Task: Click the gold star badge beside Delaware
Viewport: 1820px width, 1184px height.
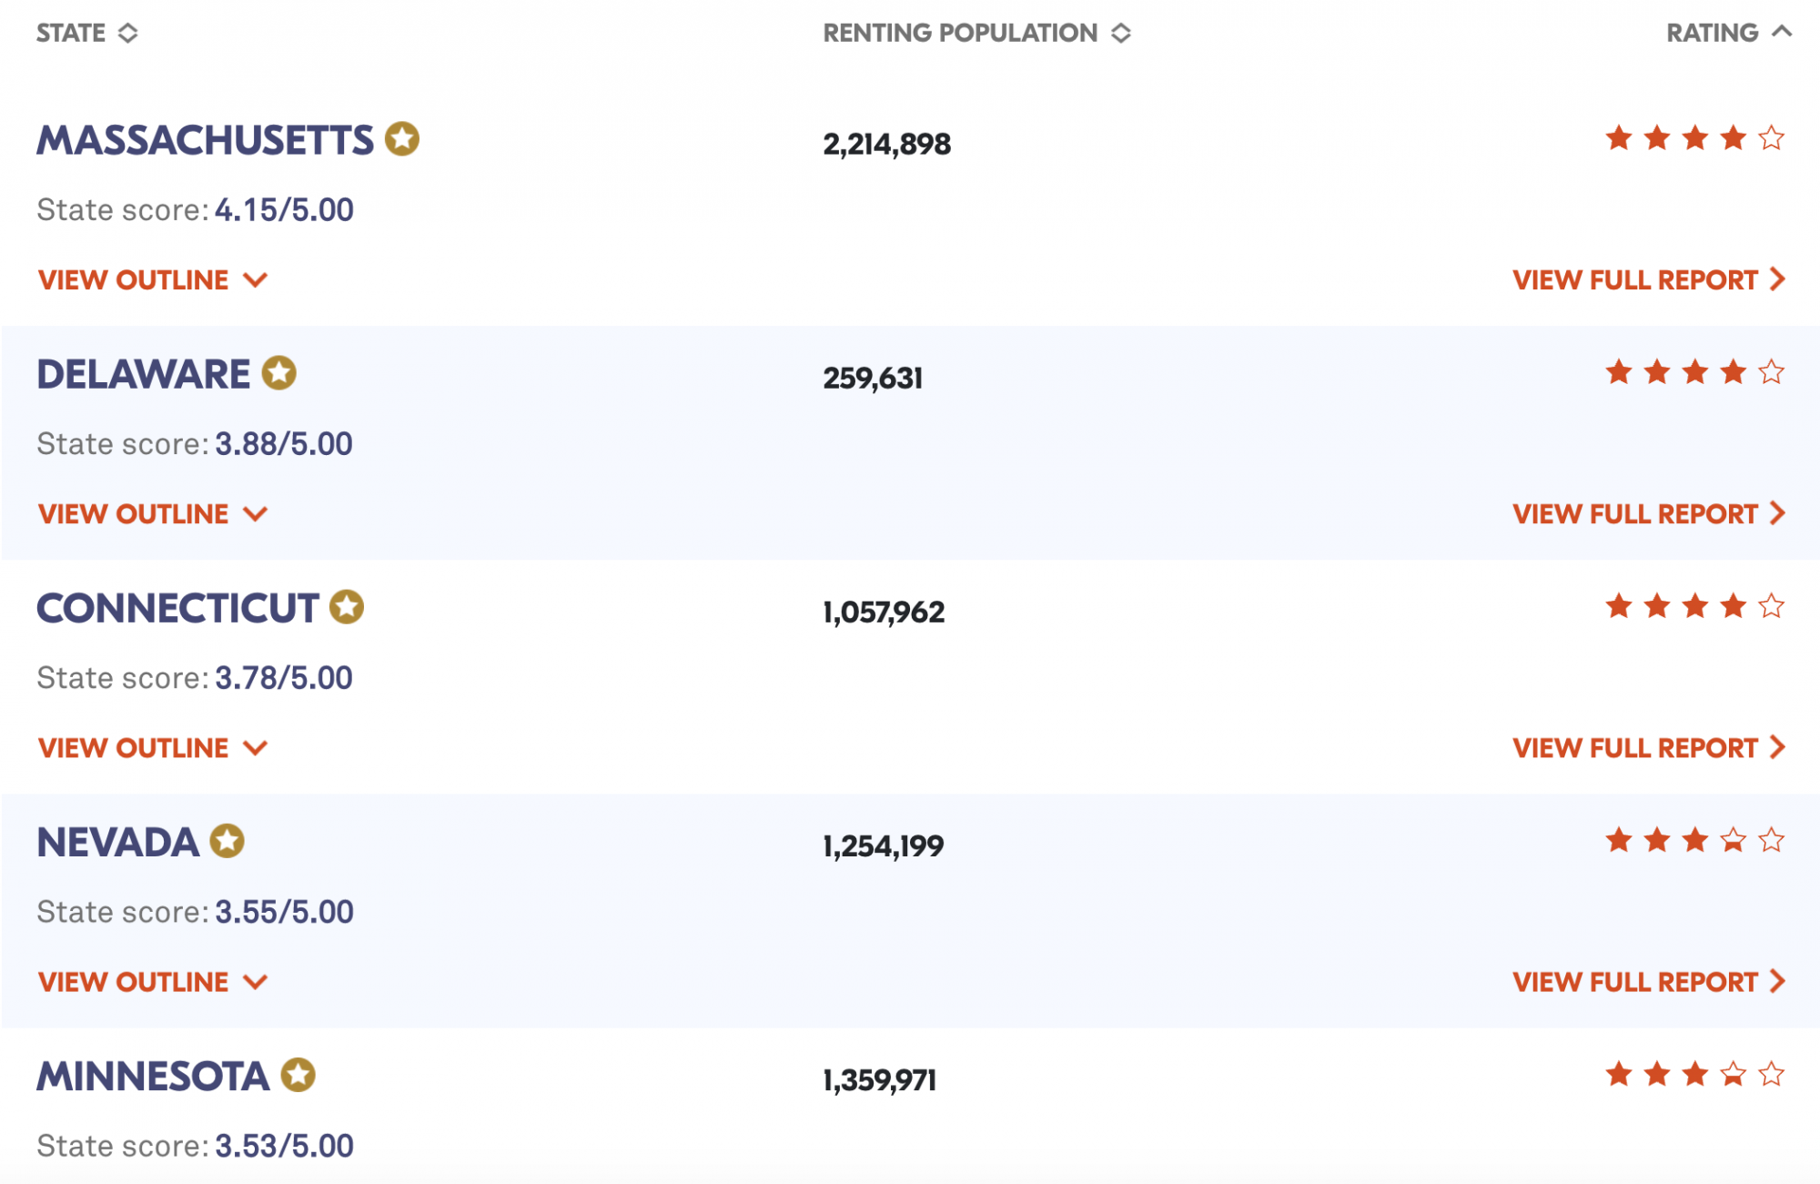Action: [x=279, y=373]
